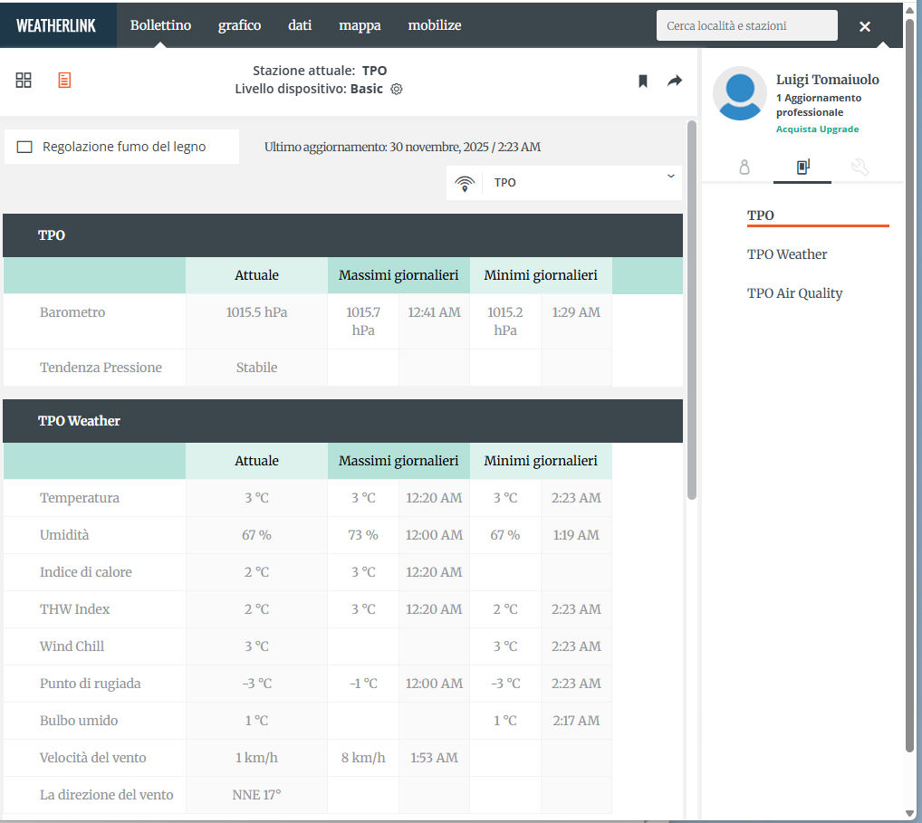Open the dati tab
The width and height of the screenshot is (922, 823).
(300, 25)
